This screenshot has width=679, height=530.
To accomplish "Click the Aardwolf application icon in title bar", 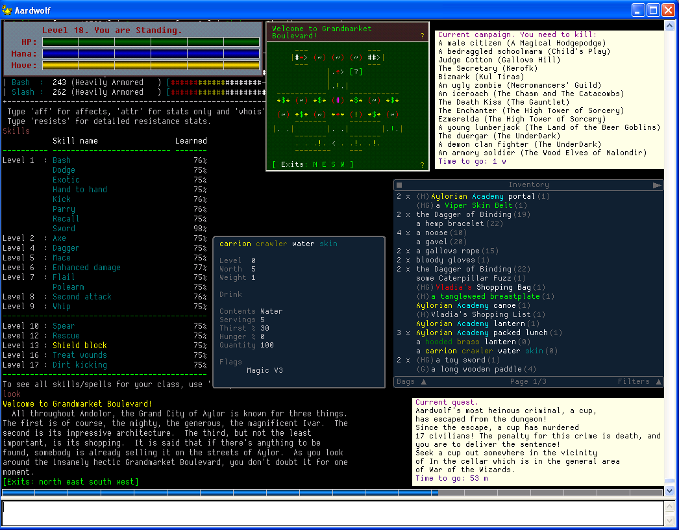I will coord(7,10).
